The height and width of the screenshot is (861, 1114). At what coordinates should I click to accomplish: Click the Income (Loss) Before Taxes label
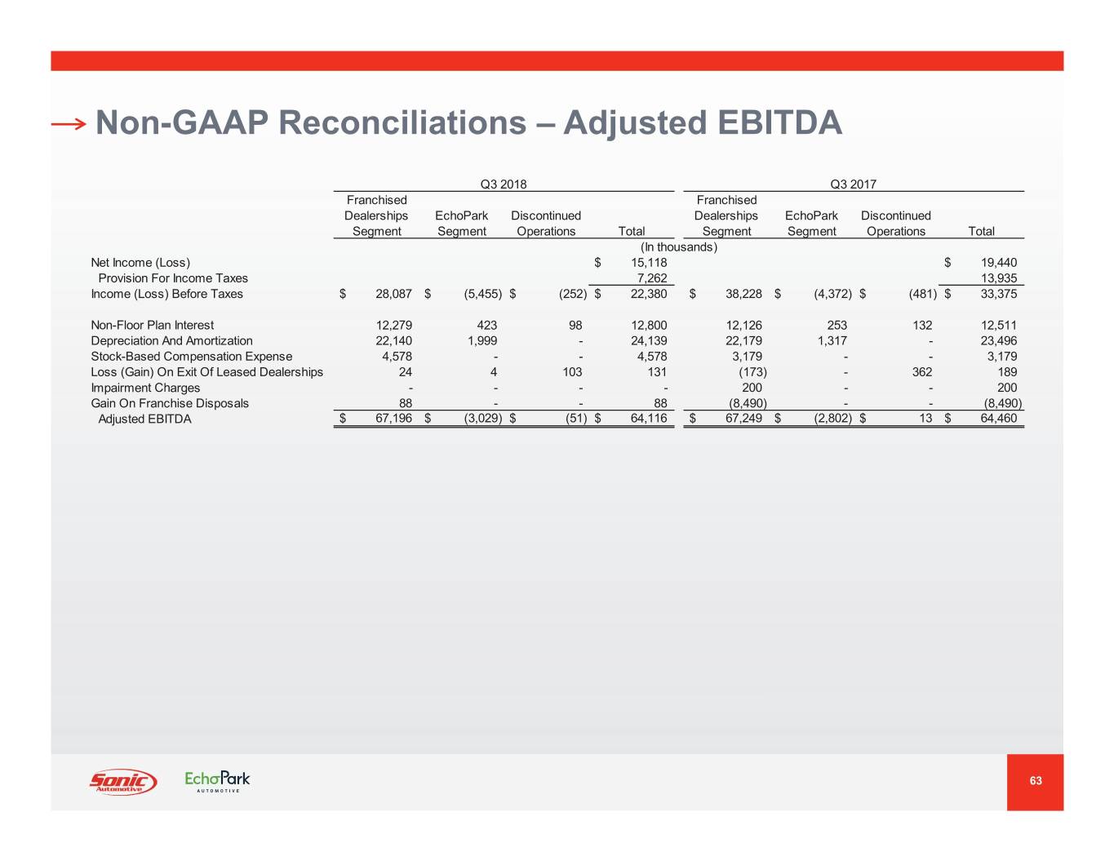coord(167,294)
